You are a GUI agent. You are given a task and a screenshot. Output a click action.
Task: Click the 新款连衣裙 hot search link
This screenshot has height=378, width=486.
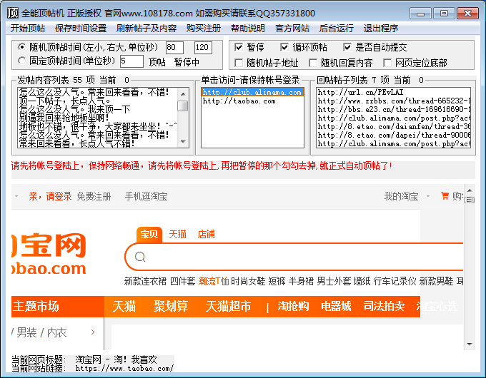pyautogui.click(x=145, y=281)
